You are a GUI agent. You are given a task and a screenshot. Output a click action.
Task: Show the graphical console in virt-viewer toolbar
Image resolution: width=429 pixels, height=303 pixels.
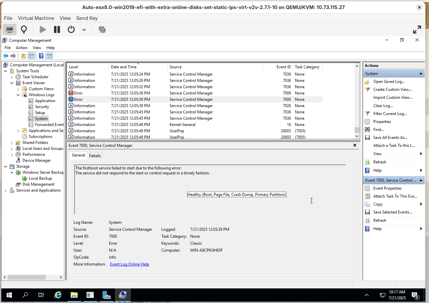tap(10, 30)
